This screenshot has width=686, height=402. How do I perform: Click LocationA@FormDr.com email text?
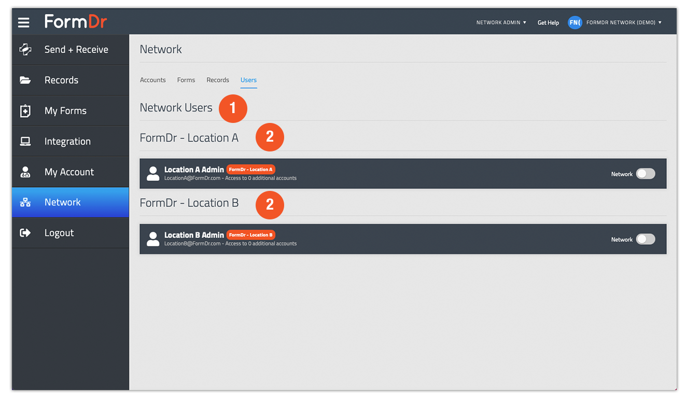click(x=192, y=178)
